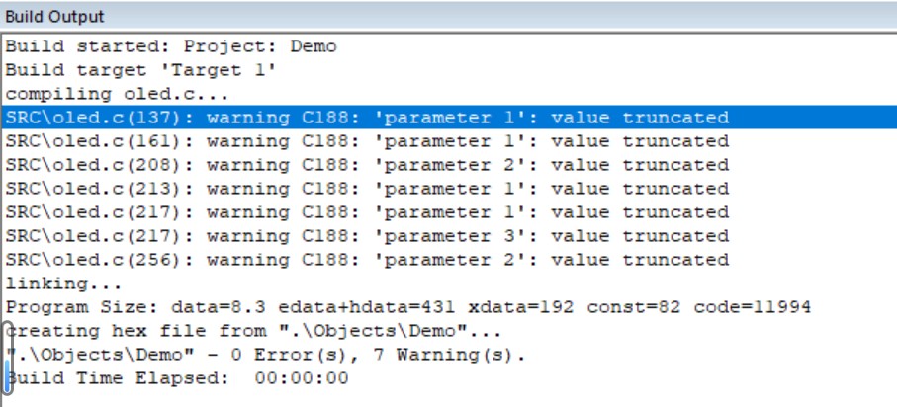This screenshot has height=407, width=897.
Task: Select the oled.c(161) truncation warning
Action: 366,141
